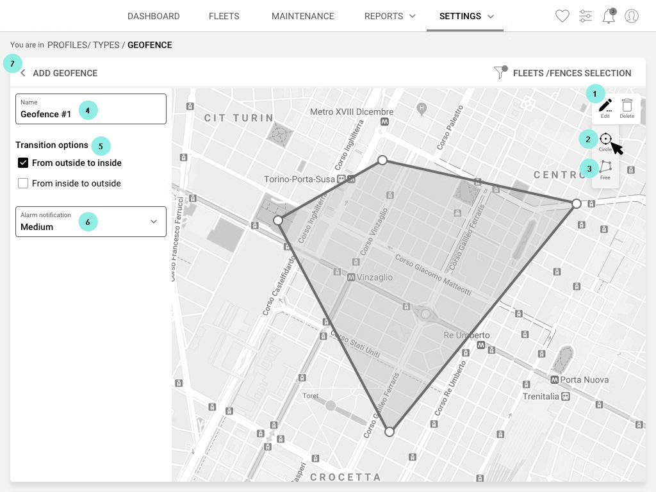This screenshot has width=656, height=492.
Task: Select the leftmost vertex of the geofence polygon
Action: (x=278, y=220)
